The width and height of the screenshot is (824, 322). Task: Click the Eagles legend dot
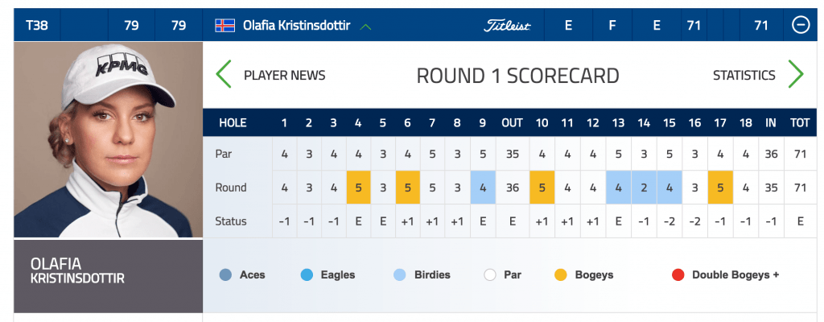307,275
